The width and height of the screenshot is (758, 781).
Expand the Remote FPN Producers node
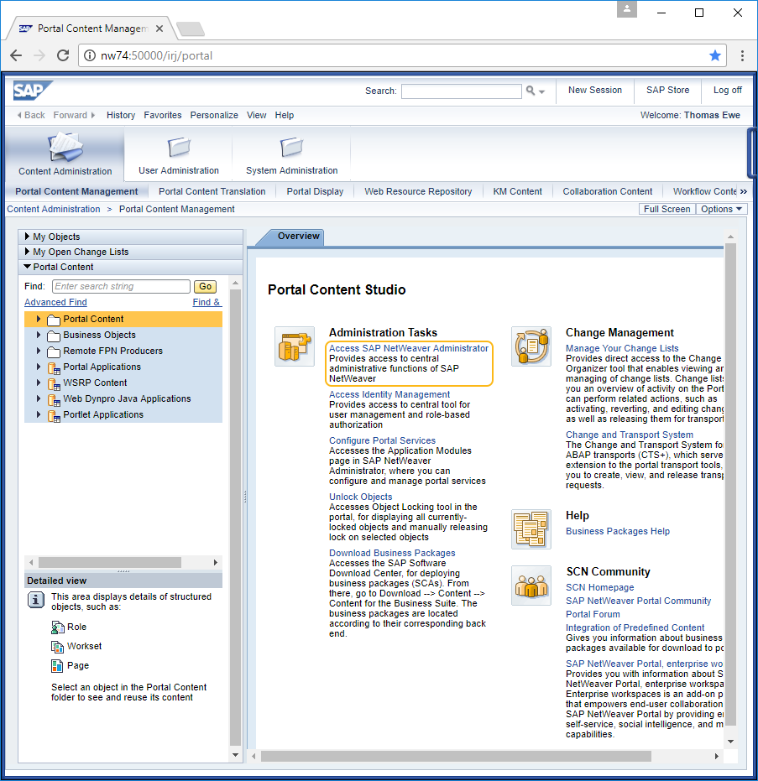(39, 351)
